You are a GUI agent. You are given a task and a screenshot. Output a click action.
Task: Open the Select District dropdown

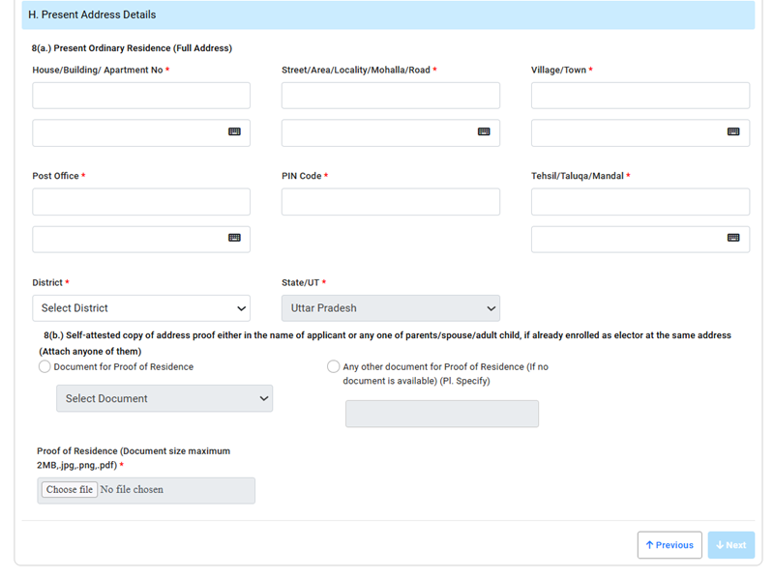141,308
